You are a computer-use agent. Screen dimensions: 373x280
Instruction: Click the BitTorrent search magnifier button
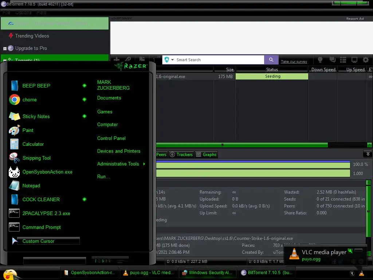point(271,60)
